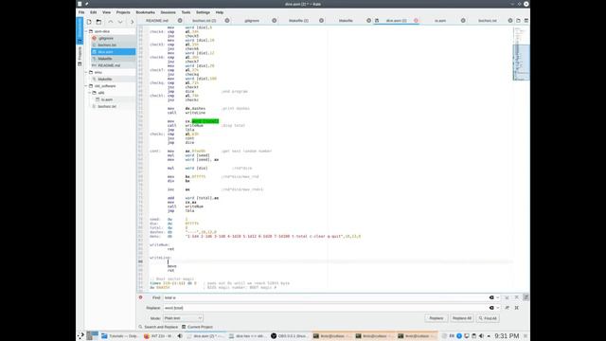Open the Documents side panel tab
Image resolution: width=606 pixels, height=341 pixels.
click(x=80, y=30)
